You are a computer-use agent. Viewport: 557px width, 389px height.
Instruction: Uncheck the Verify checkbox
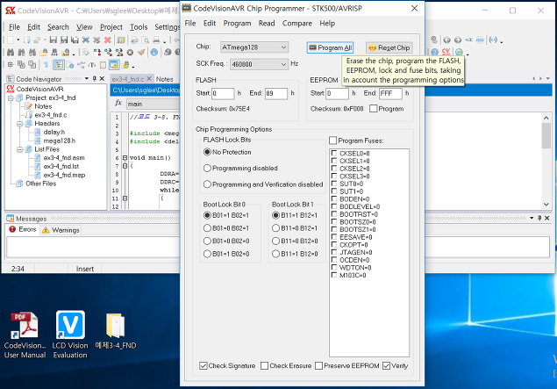coord(386,365)
